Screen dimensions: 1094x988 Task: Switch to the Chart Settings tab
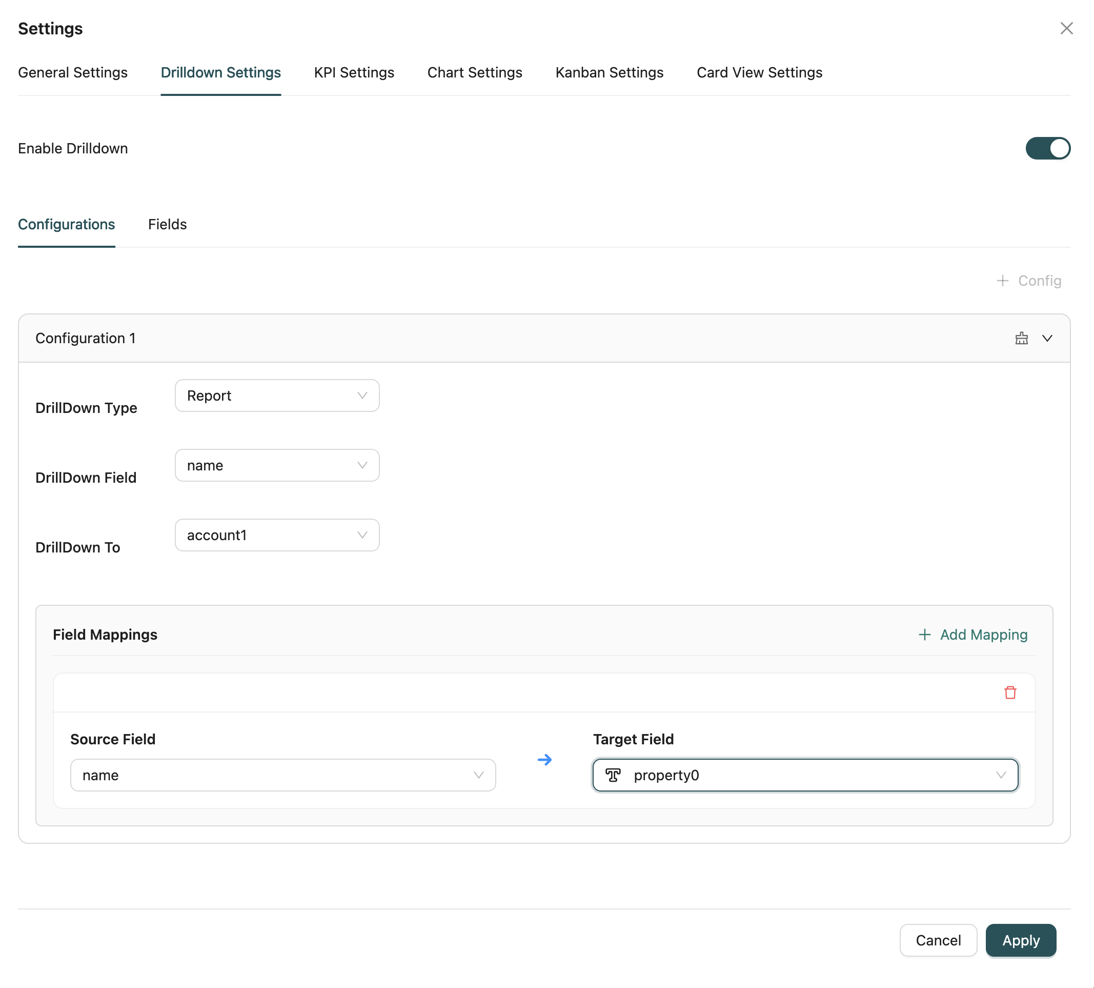[474, 72]
